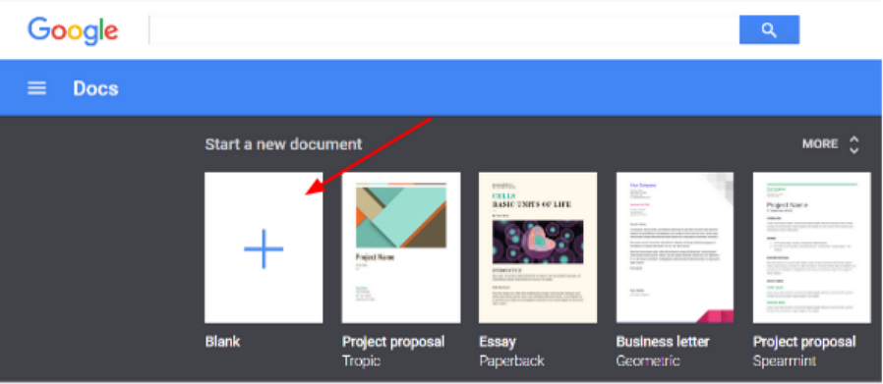The width and height of the screenshot is (883, 384).
Task: Click the Start a new document heading
Action: pos(283,144)
